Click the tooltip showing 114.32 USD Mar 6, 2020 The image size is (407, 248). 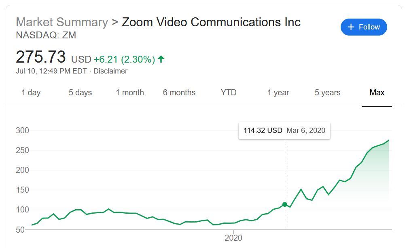coord(284,130)
